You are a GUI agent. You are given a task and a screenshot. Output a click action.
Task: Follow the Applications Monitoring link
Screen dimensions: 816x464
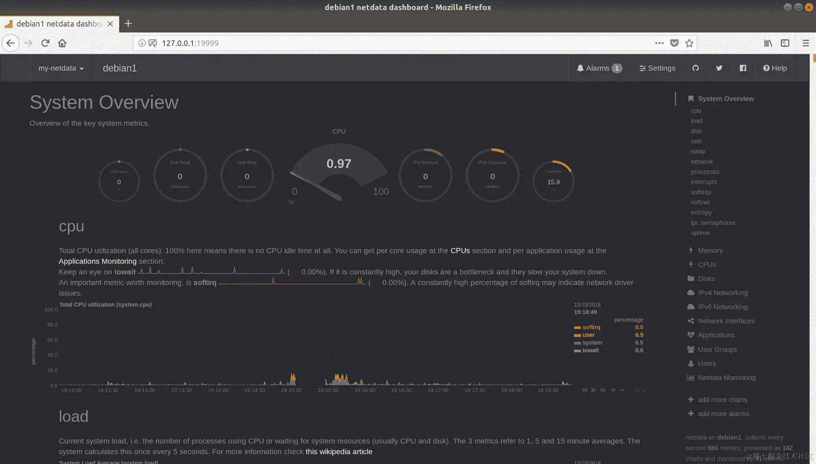coord(98,261)
